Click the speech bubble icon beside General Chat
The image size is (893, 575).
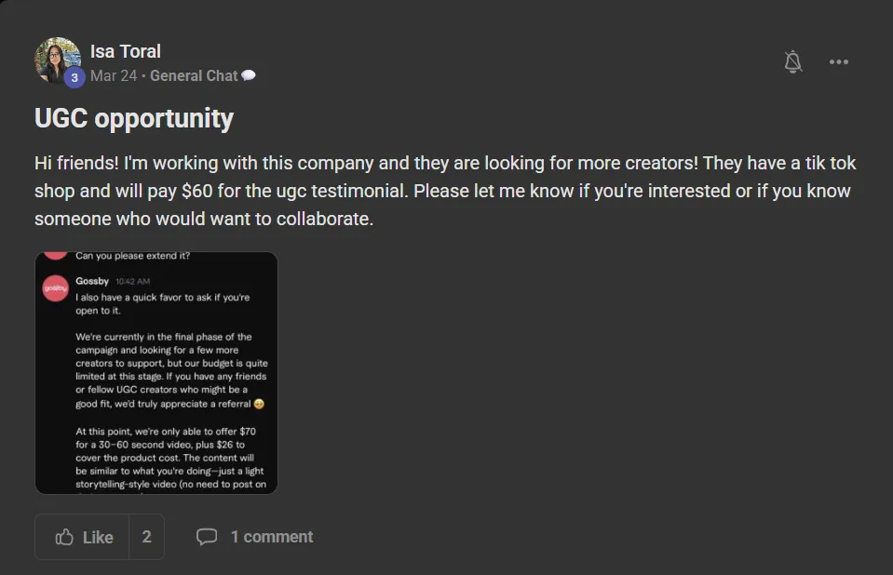tap(249, 75)
